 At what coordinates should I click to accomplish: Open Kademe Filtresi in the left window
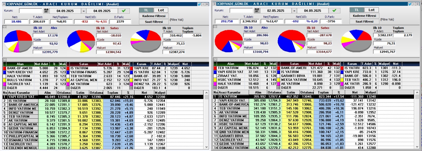click(x=154, y=16)
